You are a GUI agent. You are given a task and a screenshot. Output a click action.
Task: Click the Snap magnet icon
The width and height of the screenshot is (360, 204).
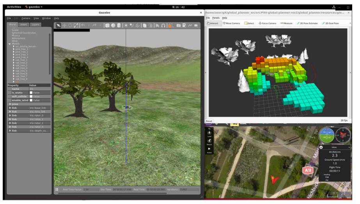click(x=163, y=25)
